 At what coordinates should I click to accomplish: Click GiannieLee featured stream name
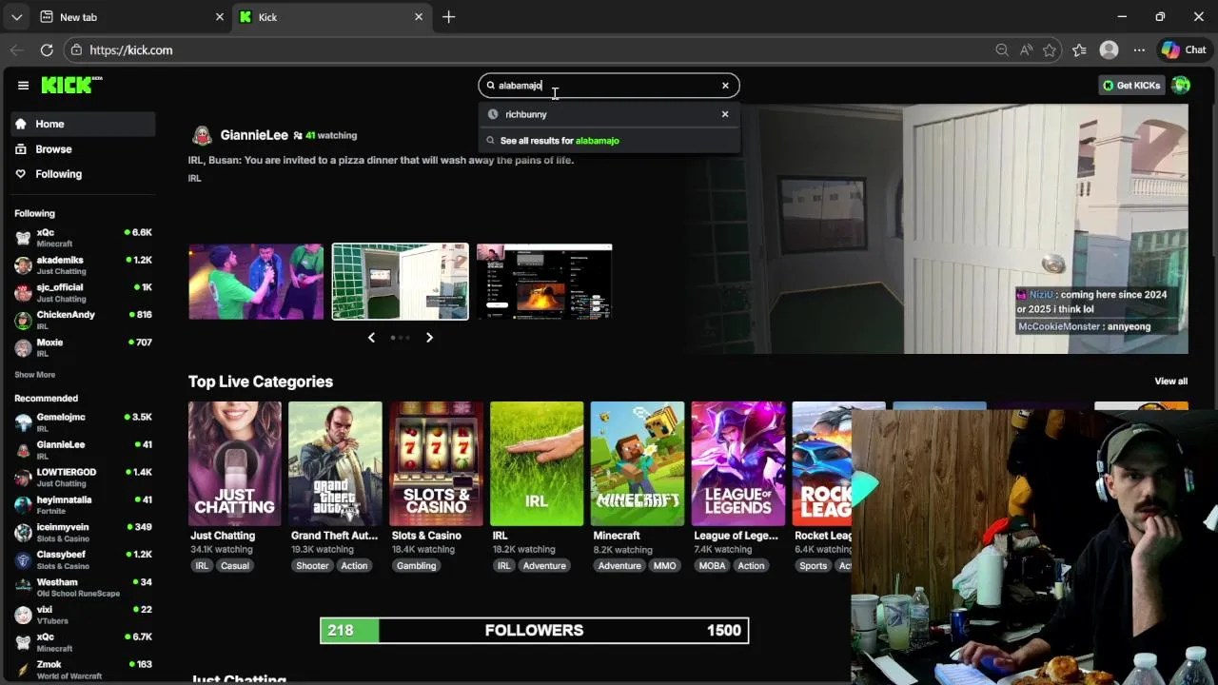tap(254, 135)
